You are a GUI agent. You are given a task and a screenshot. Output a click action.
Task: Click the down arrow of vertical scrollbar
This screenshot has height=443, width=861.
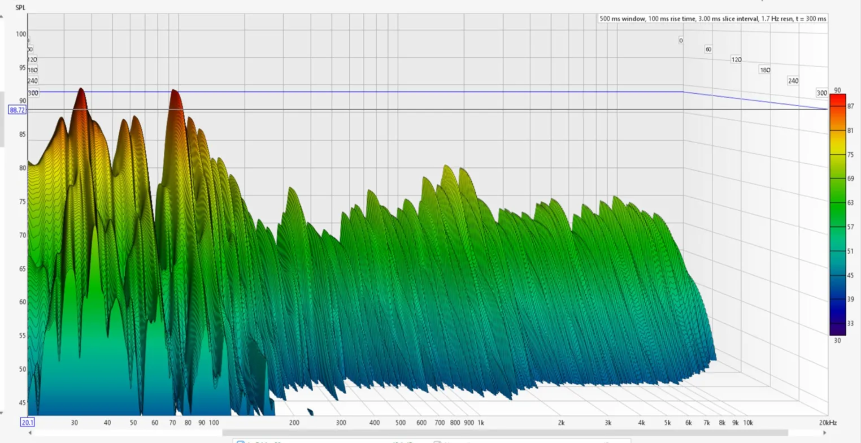tap(2, 413)
